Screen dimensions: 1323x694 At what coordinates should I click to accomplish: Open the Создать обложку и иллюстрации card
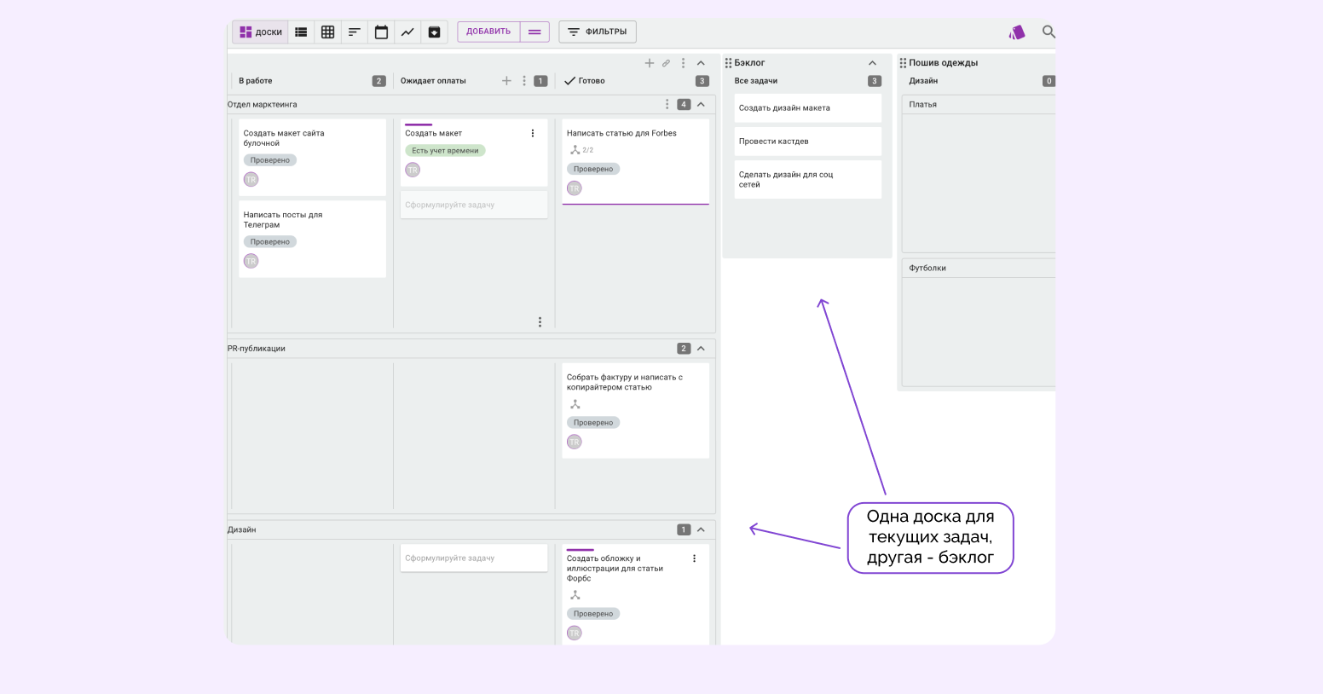[x=635, y=594]
